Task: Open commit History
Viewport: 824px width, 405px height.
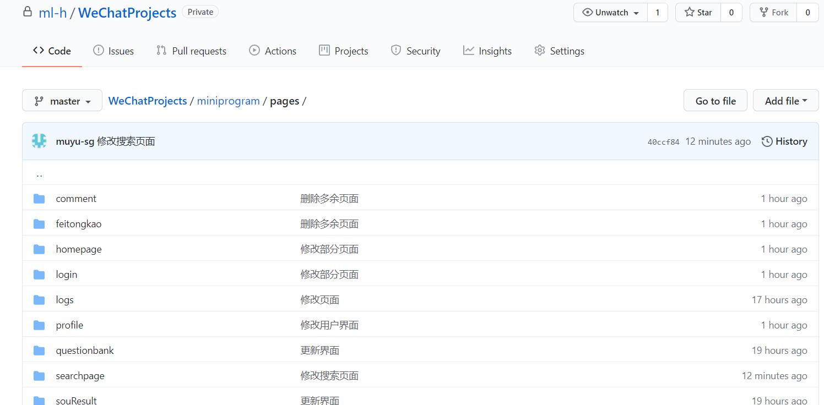Action: (784, 141)
